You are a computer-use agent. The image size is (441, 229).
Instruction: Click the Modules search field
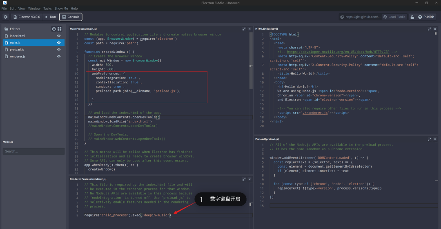point(33,151)
